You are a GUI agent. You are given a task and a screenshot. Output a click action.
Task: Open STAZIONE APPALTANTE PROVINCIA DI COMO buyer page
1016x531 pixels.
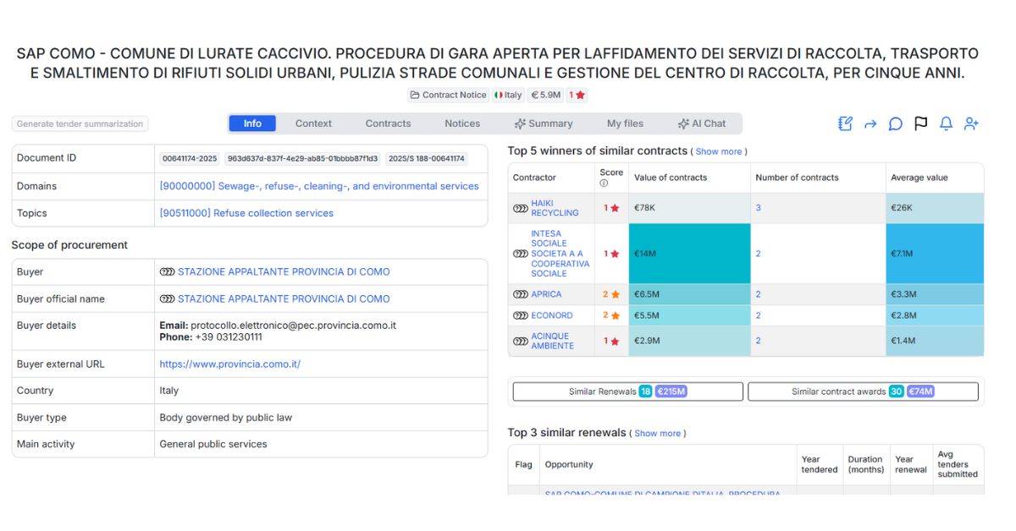(x=284, y=271)
